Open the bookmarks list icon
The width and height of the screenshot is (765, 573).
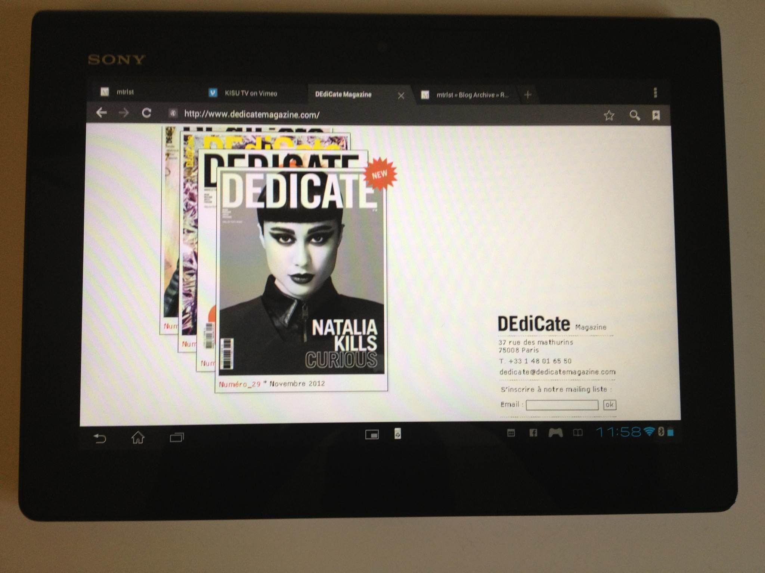click(x=656, y=115)
